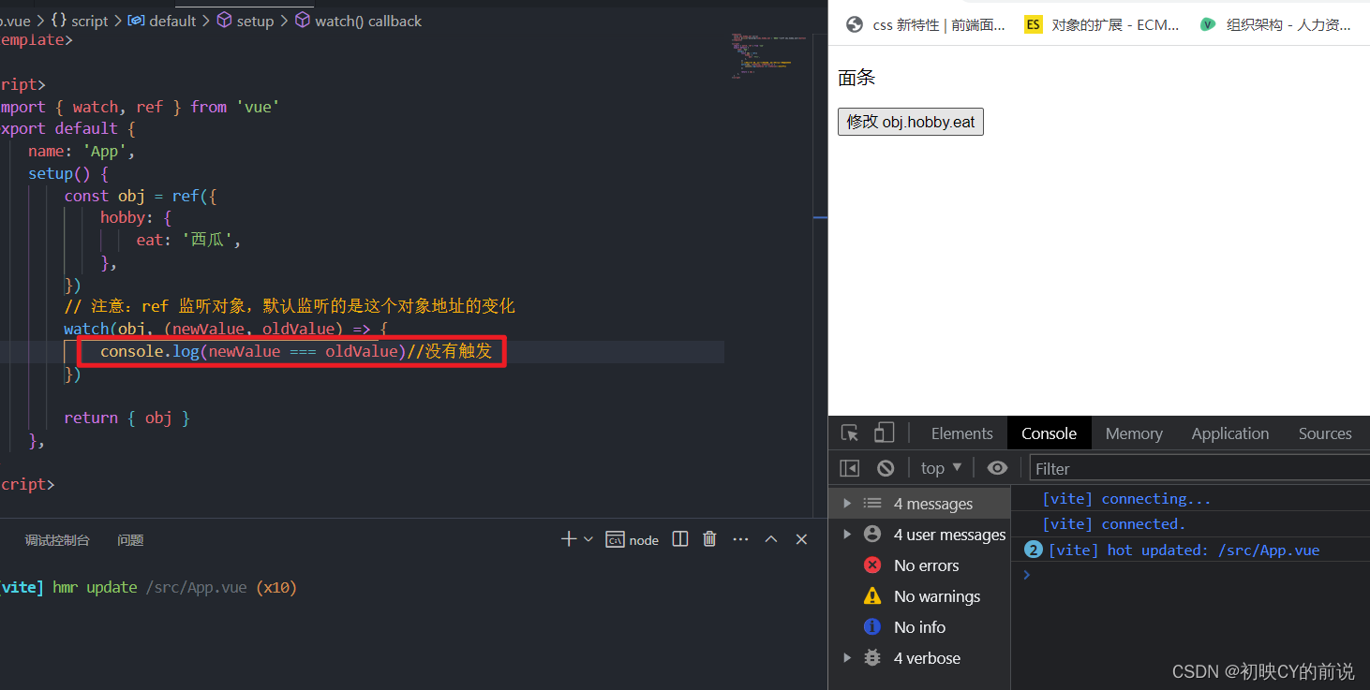Image resolution: width=1370 pixels, height=690 pixels.
Task: Open the css 新特性 bookmark
Action: tap(925, 25)
